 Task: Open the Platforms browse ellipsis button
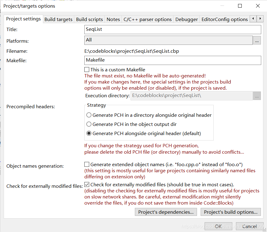point(257,40)
